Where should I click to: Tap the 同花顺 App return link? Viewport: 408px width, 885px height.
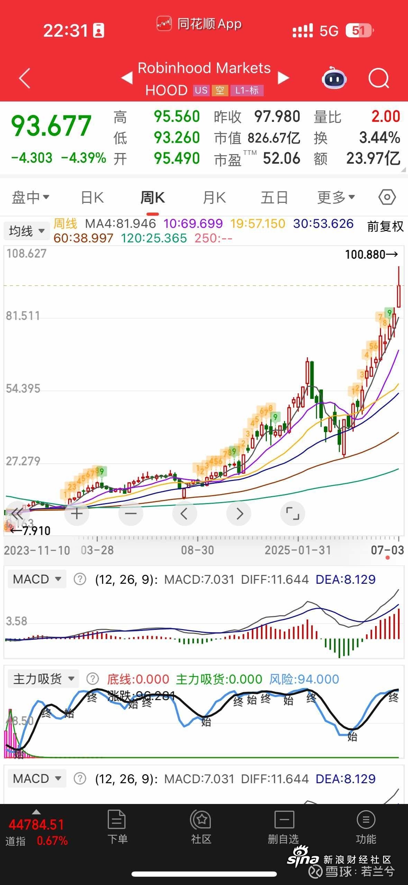pyautogui.click(x=199, y=24)
